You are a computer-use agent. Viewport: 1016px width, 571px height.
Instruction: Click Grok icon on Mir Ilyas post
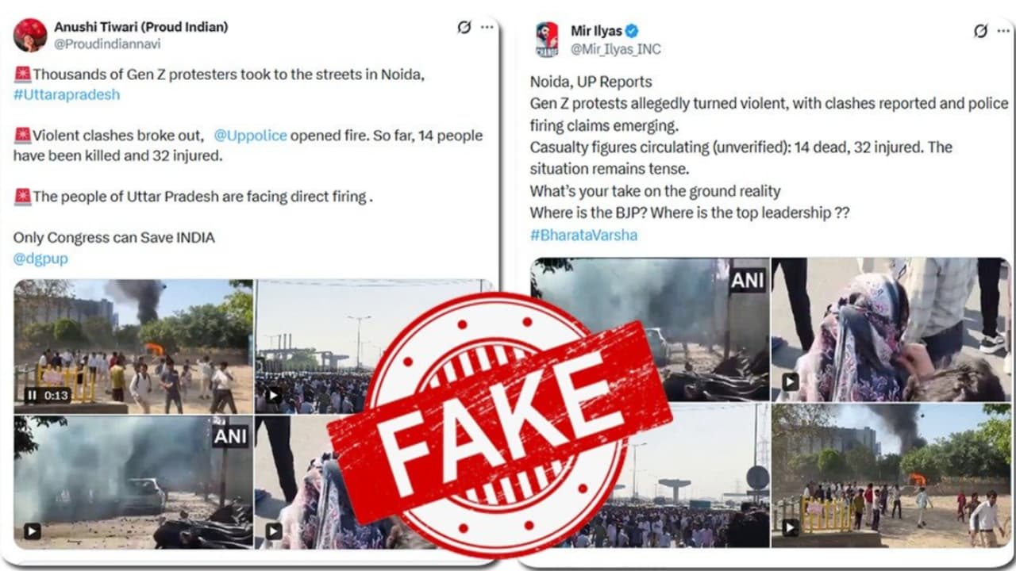tap(981, 31)
